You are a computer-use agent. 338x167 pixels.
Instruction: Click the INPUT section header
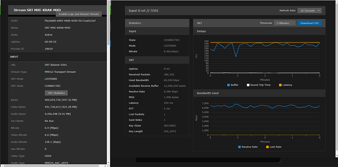coord(14,56)
